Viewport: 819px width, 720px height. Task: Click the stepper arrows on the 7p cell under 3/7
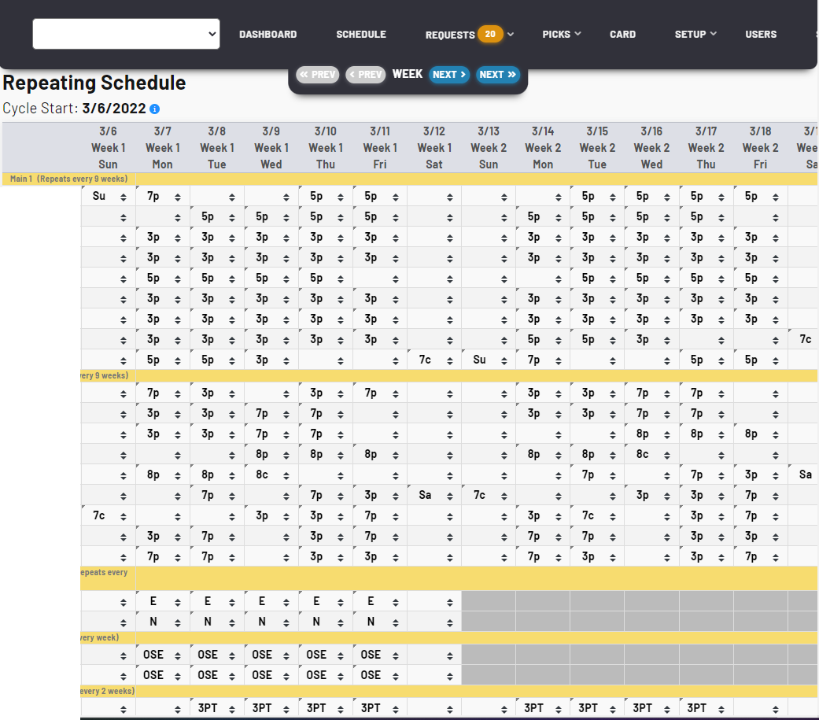click(177, 196)
